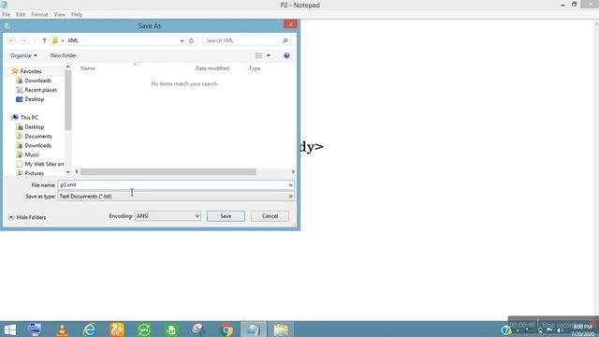
Task: Open the Encoding ANSI dropdown
Action: tap(168, 216)
